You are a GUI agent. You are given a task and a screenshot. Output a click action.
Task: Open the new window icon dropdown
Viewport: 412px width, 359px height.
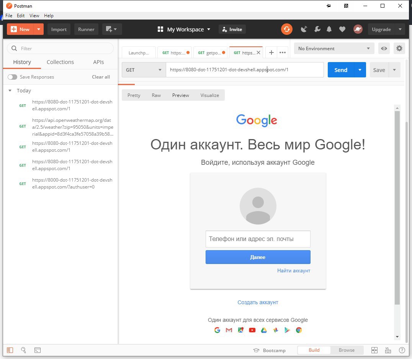click(111, 29)
